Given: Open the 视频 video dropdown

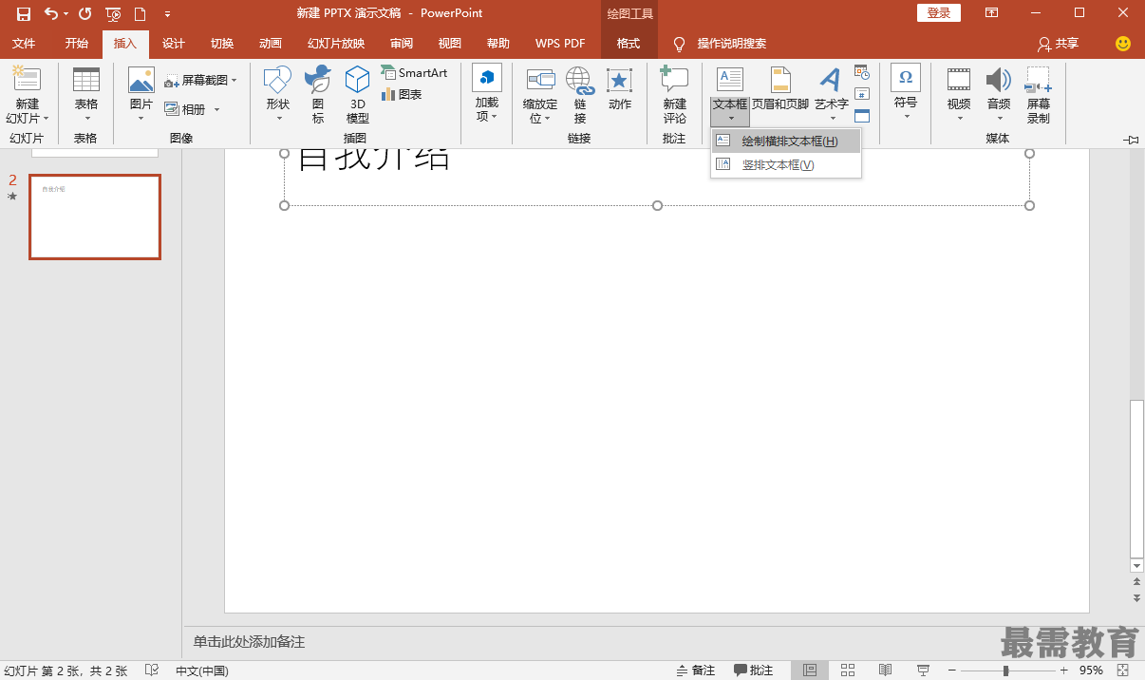Looking at the screenshot, I should [x=959, y=95].
